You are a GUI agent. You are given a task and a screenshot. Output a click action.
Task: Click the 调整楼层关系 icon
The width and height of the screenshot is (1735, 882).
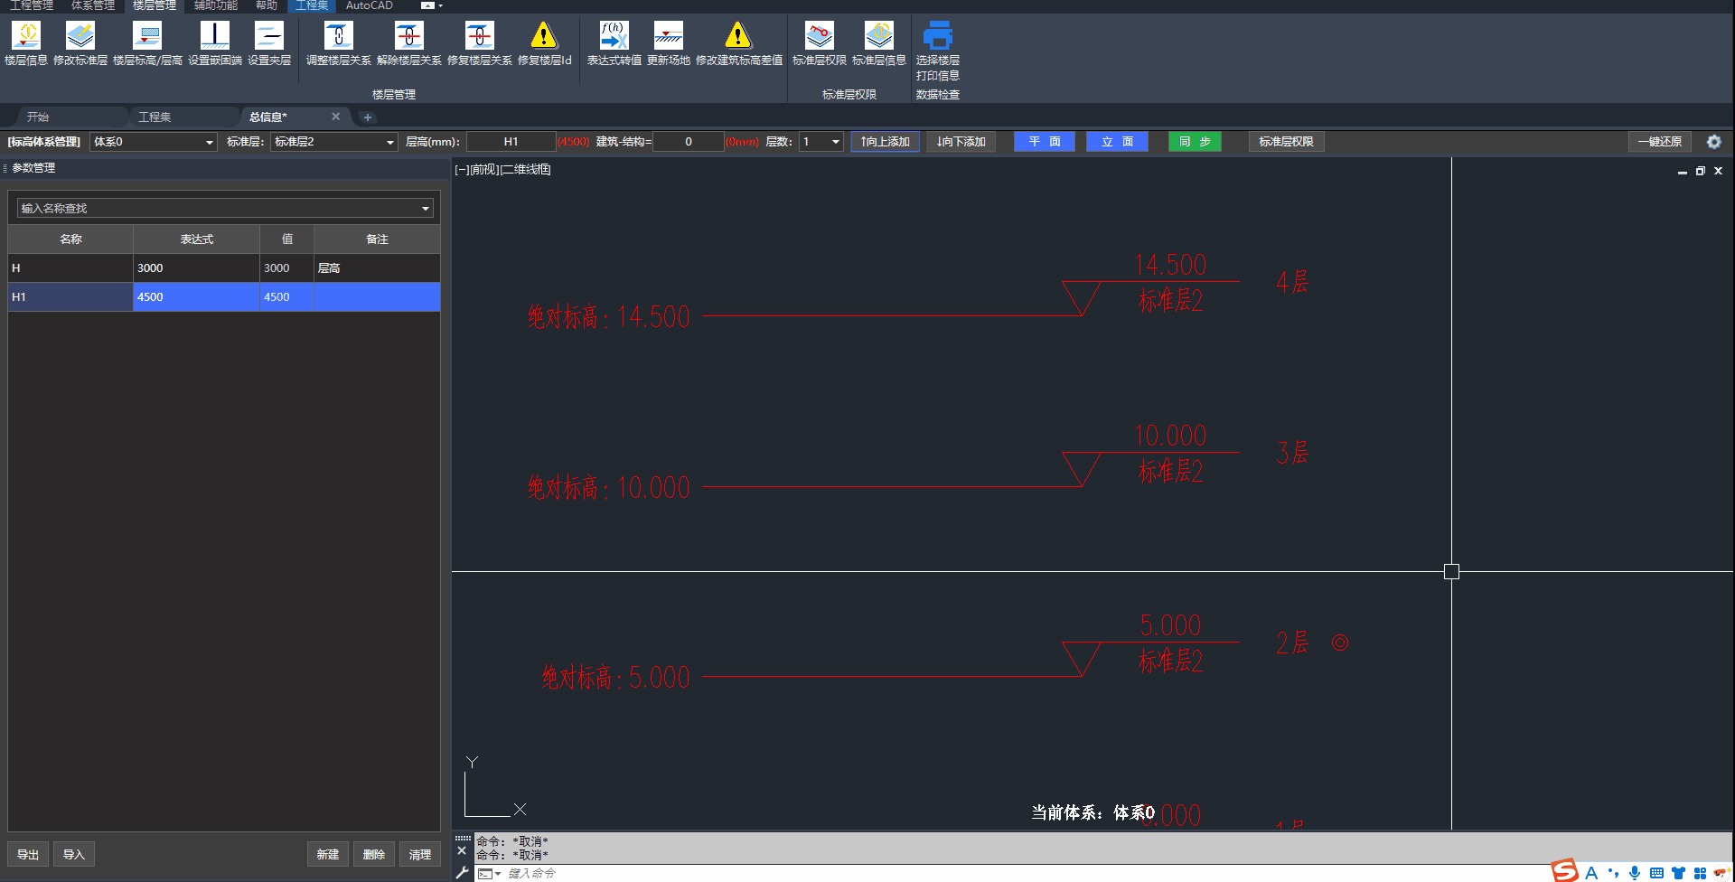[x=338, y=36]
